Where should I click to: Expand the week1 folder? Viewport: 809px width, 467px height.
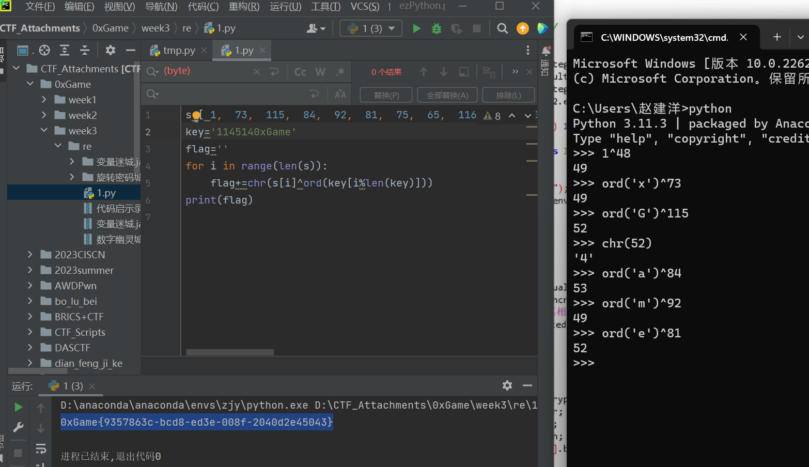tap(44, 100)
